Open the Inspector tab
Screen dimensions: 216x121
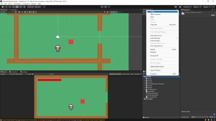(x=185, y=10)
